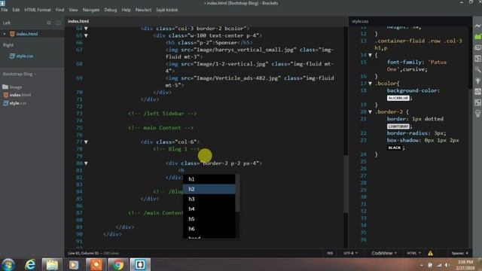Collapse .bcolor rule fold arrow line 17
482x271 pixels.
click(370, 84)
